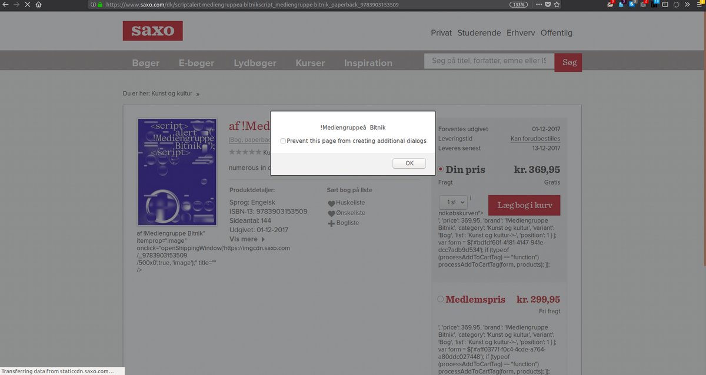This screenshot has width=706, height=375.
Task: Click the Kan forudbestilles link
Action: [x=535, y=139]
